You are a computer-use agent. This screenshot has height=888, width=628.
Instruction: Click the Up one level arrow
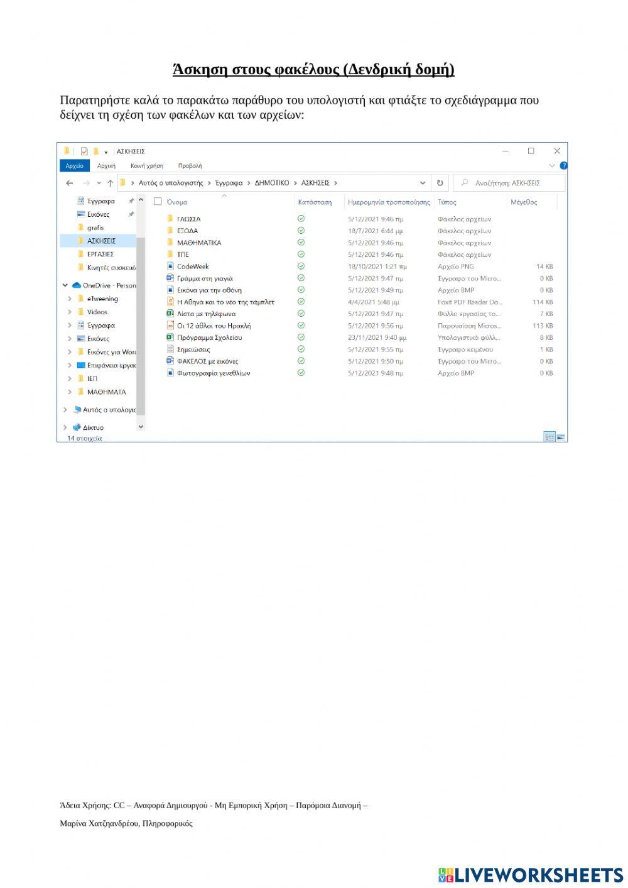click(x=110, y=183)
